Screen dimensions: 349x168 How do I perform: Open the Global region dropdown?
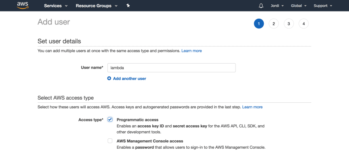coord(299,6)
